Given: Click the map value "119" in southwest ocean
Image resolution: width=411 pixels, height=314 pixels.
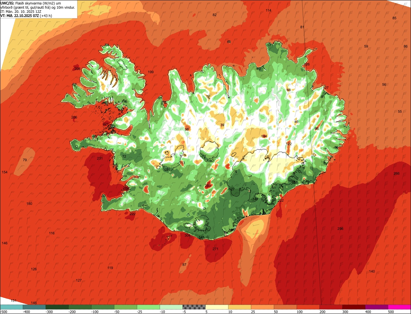Looking at the screenshot, I should pyautogui.click(x=110, y=268).
